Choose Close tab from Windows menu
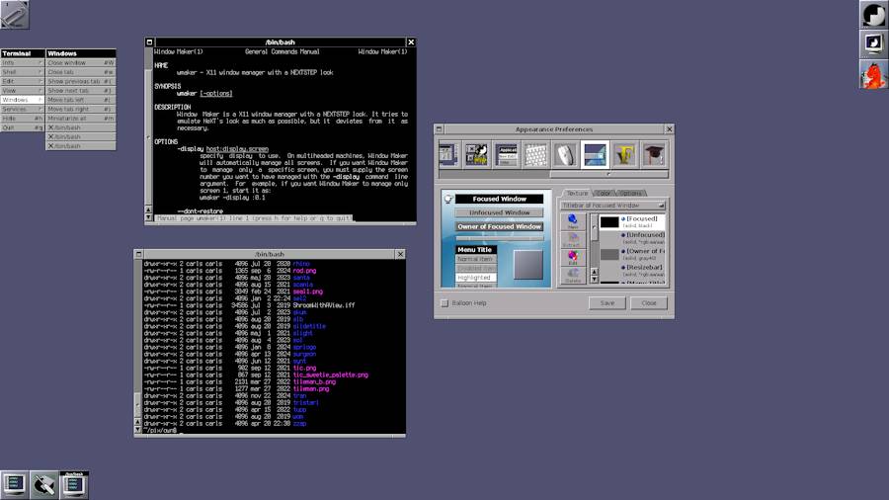This screenshot has width=889, height=500. [x=81, y=72]
